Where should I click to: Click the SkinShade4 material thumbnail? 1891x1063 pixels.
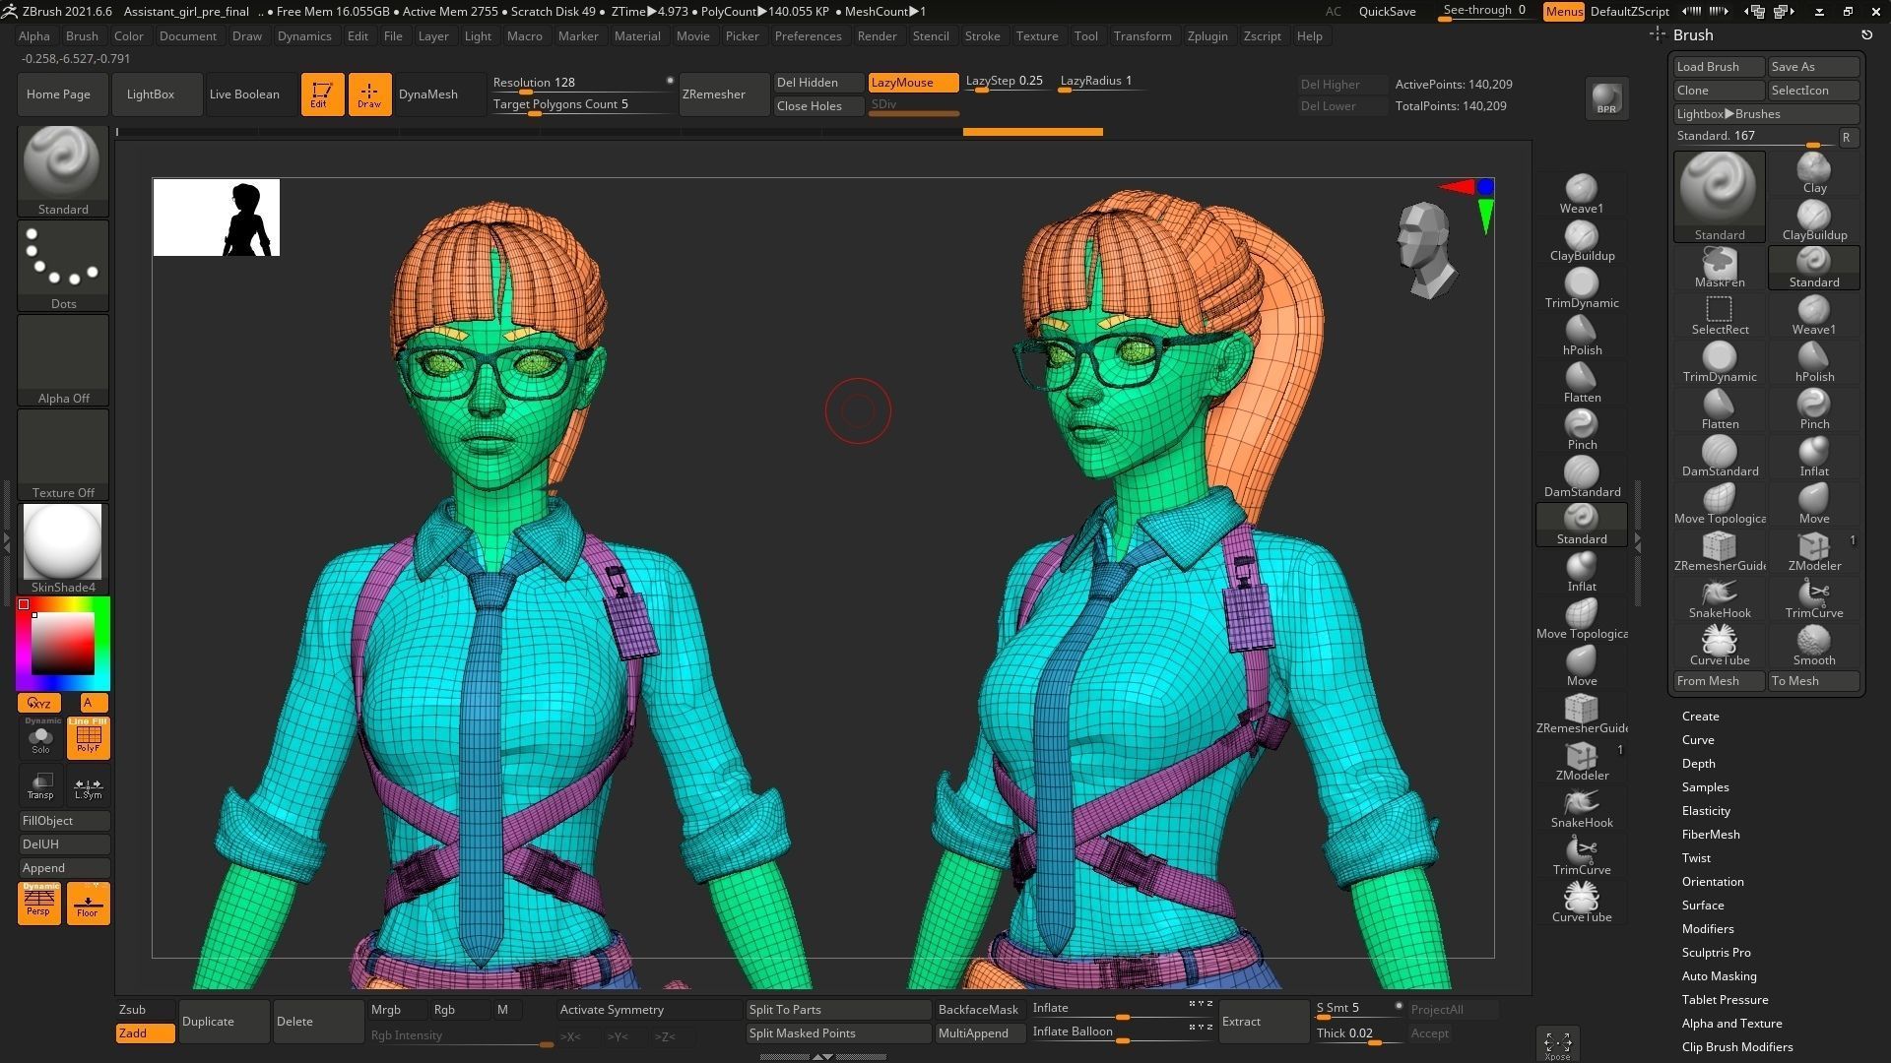[62, 542]
